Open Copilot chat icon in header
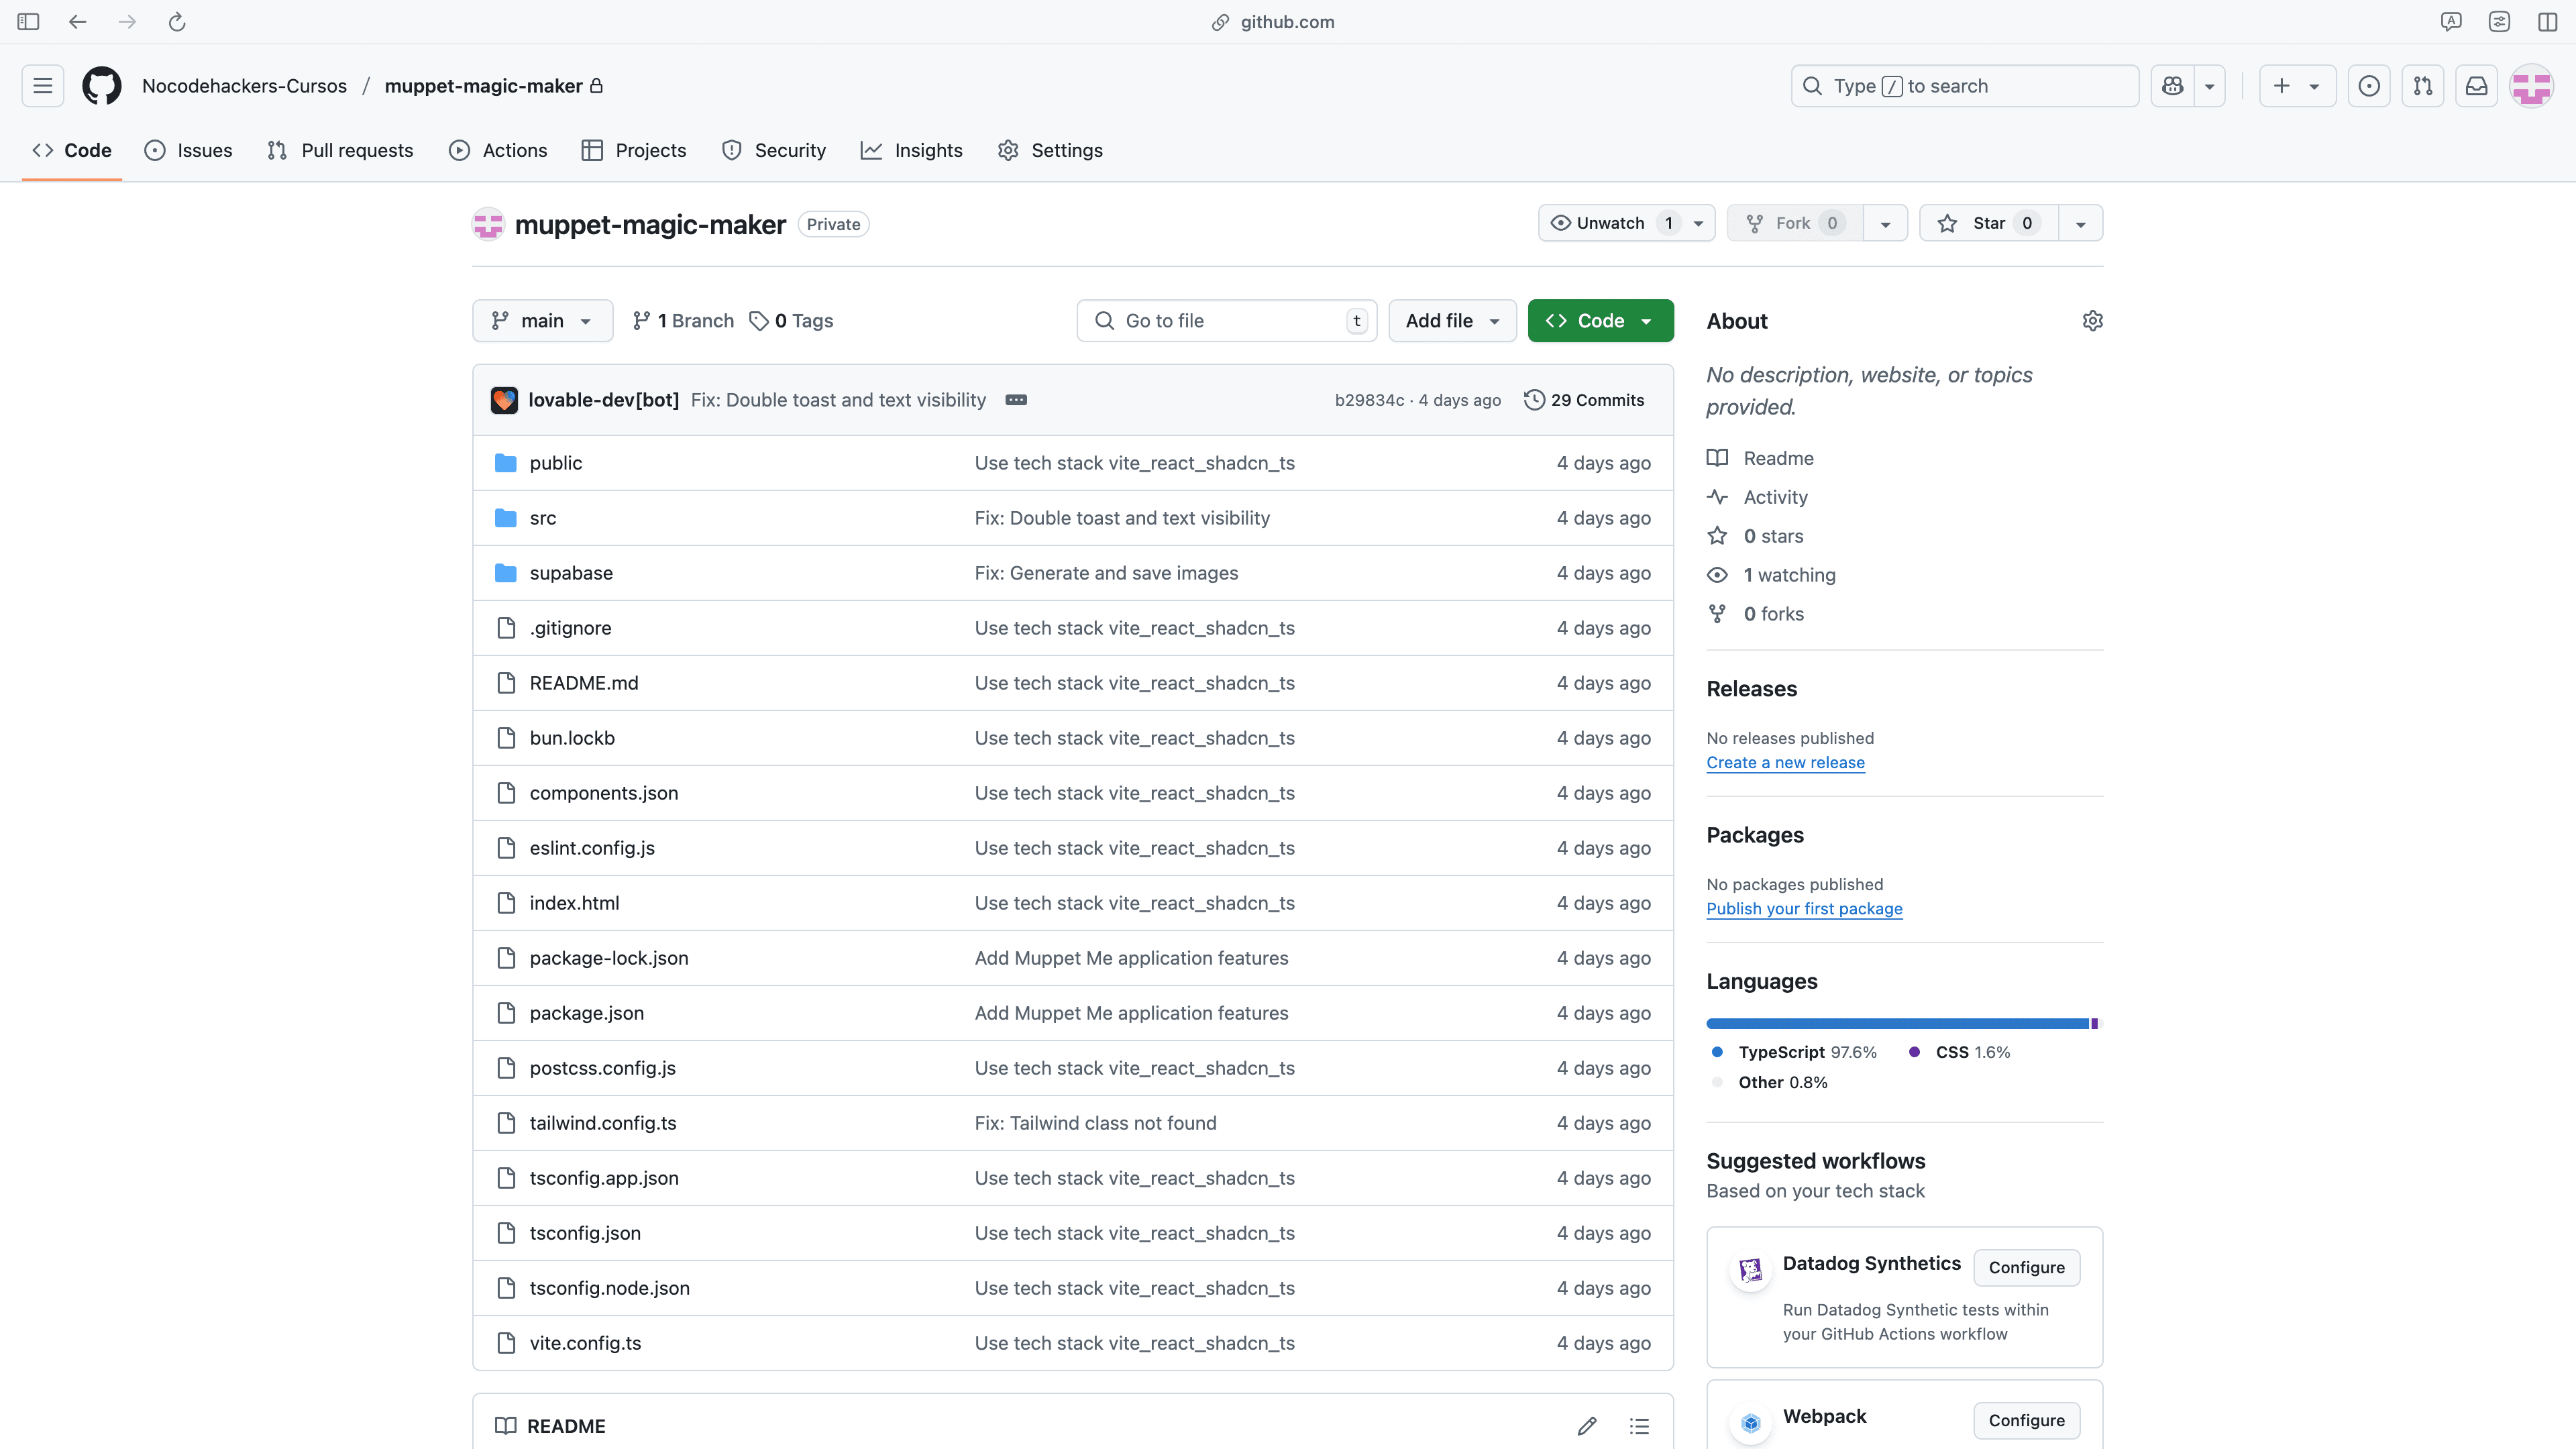The height and width of the screenshot is (1449, 2576). pyautogui.click(x=2172, y=86)
